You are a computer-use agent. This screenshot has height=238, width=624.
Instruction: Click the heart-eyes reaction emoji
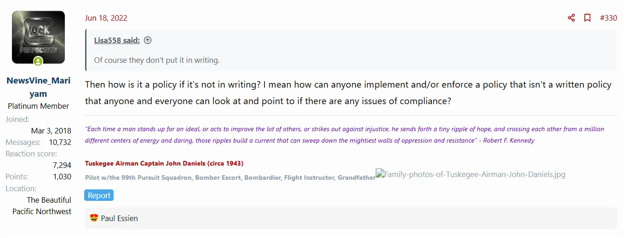pos(94,218)
